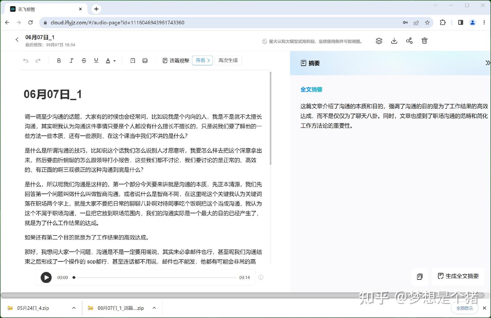Copy the summary text via copy icon
The width and height of the screenshot is (491, 318).
(x=420, y=277)
